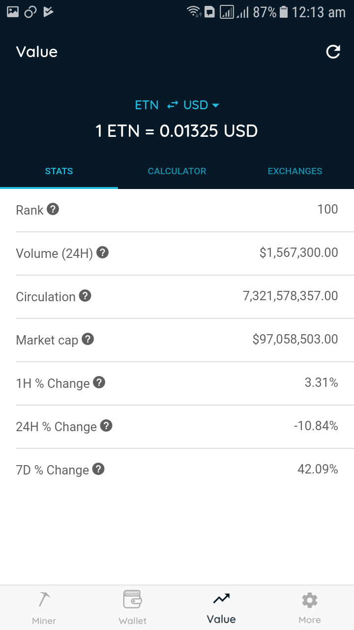Tap the ETN currency label
354x630 pixels.
pyautogui.click(x=147, y=105)
